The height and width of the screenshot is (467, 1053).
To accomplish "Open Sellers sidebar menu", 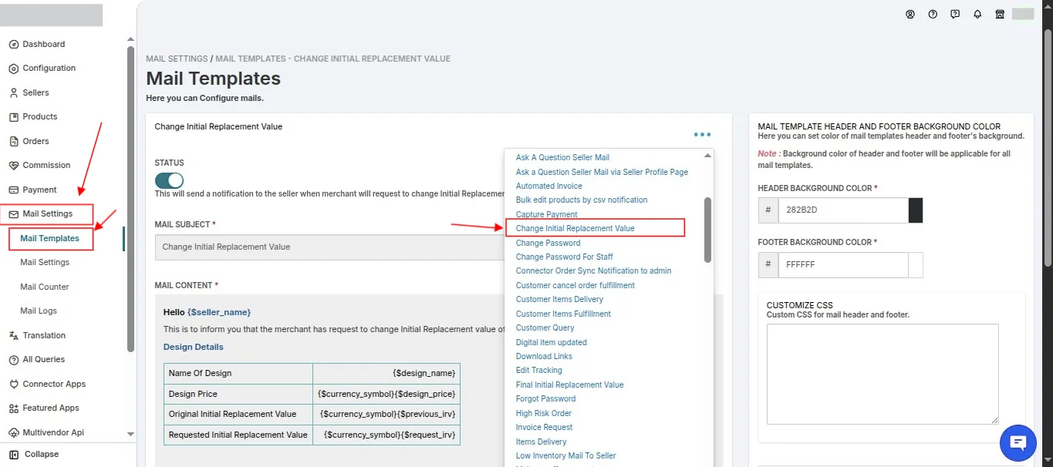I will [35, 93].
